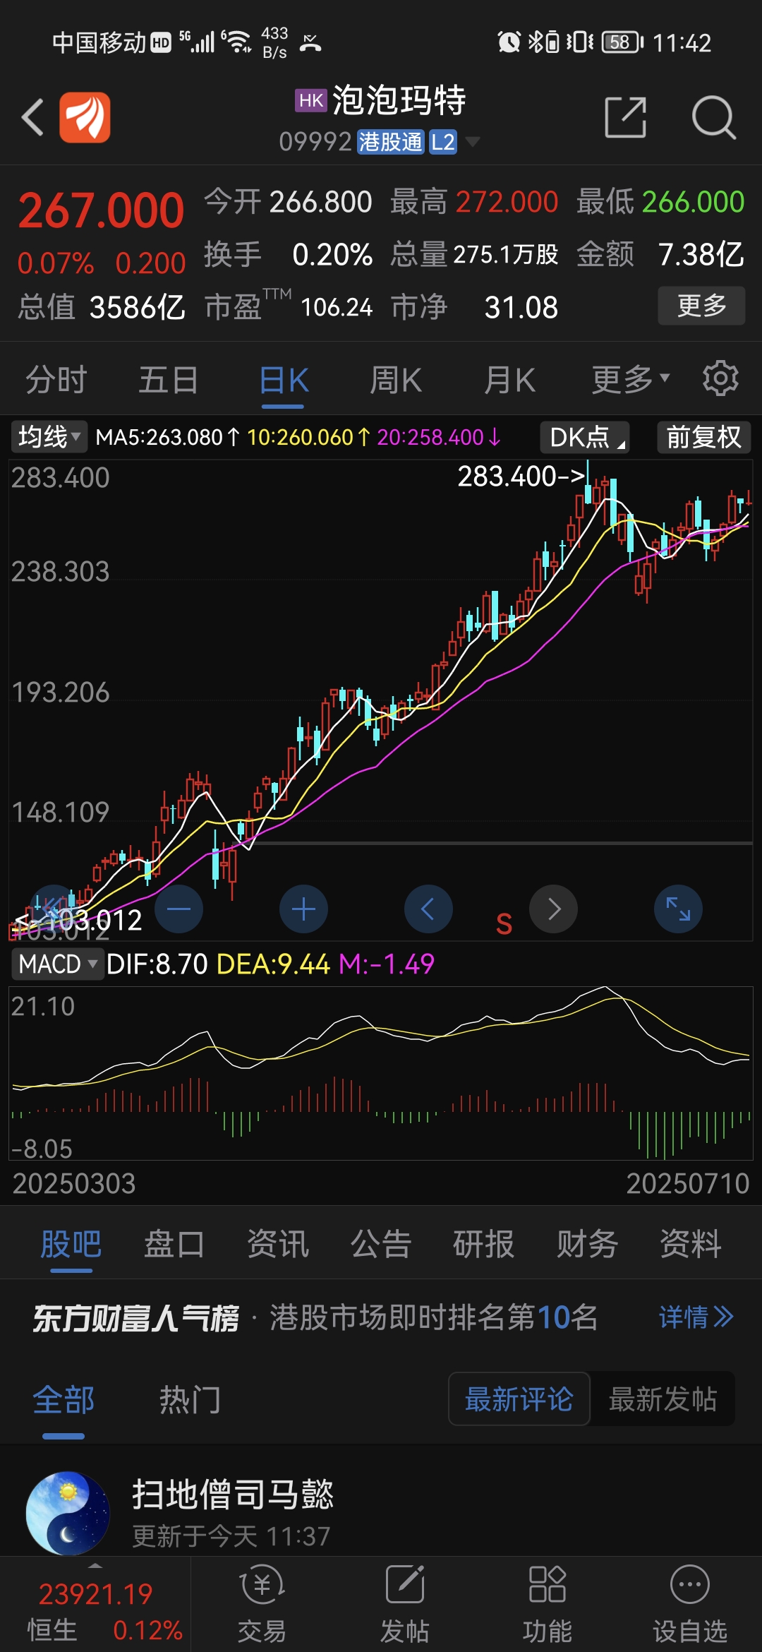Zoom in chart with plus button

pyautogui.click(x=303, y=909)
